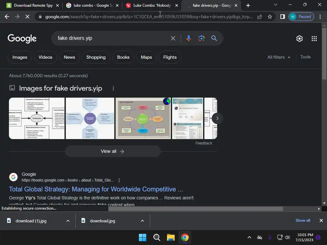Open the download.jpg file
The image size is (327, 245).
click(103, 221)
